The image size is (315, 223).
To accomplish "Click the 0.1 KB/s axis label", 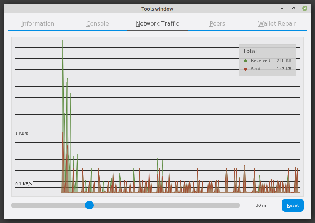I will pos(23,184).
